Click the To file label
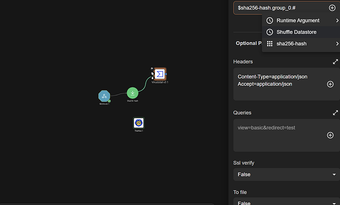The width and height of the screenshot is (340, 205). [240, 192]
